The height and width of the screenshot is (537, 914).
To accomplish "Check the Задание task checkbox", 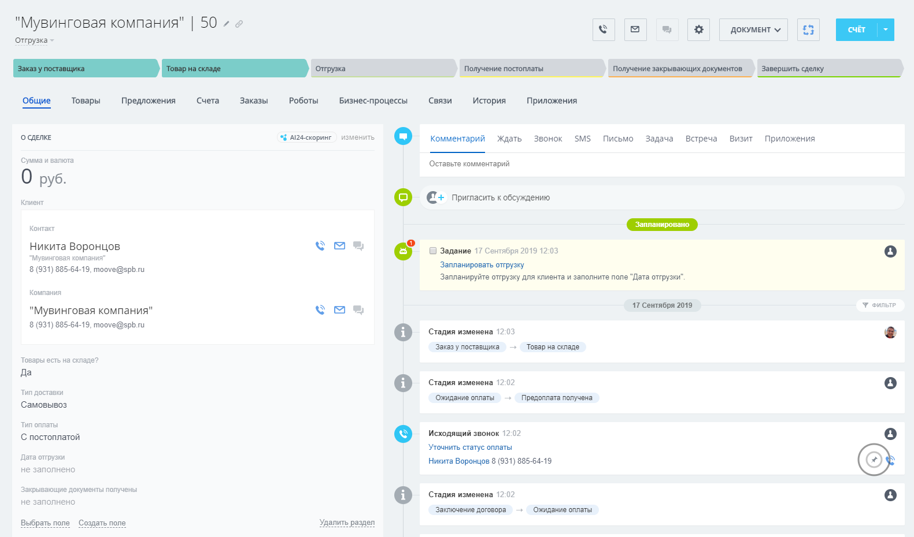I will 433,251.
